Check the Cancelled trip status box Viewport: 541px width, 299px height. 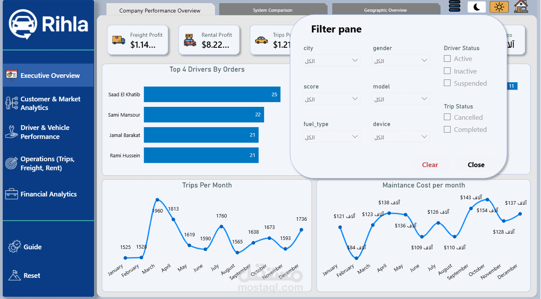click(447, 117)
